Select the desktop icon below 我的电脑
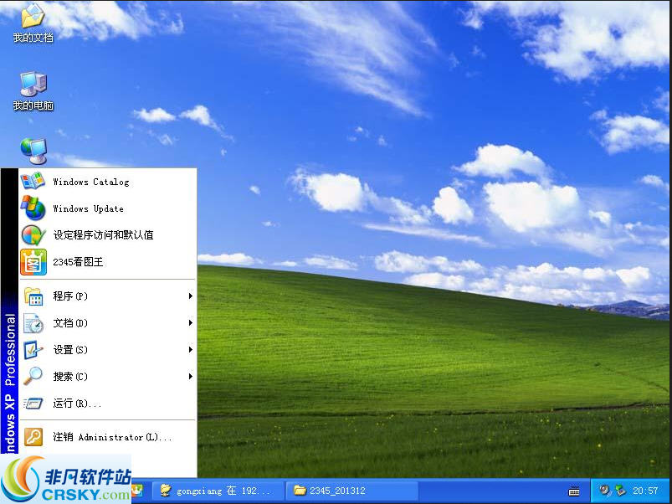The image size is (672, 504). pos(32,151)
